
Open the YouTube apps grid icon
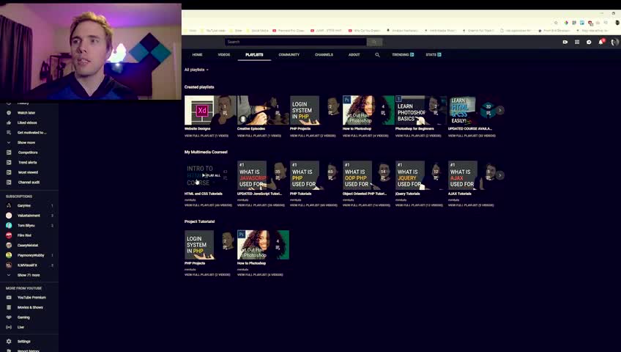[x=577, y=42]
